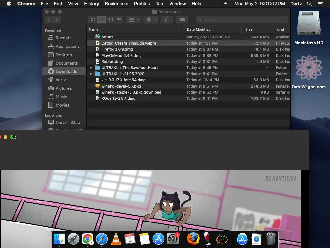Open the File menu
The image size is (330, 248).
coord(44,4)
